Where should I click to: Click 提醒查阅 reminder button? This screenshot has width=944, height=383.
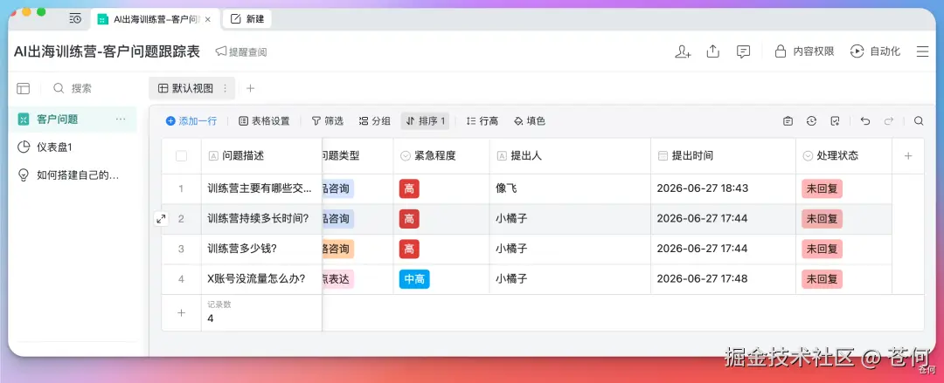coord(241,51)
